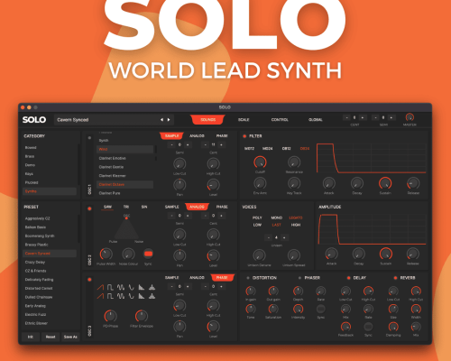Toggle OSC 1 power indicator
Screen dimensions: 451x361
(x=89, y=138)
